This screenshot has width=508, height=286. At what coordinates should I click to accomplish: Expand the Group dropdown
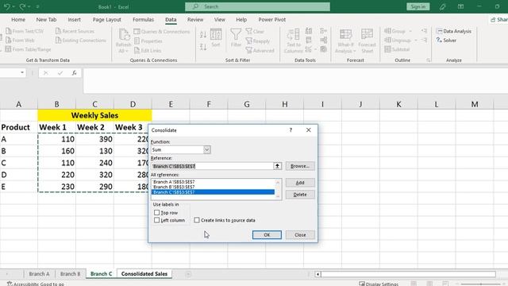click(410, 31)
